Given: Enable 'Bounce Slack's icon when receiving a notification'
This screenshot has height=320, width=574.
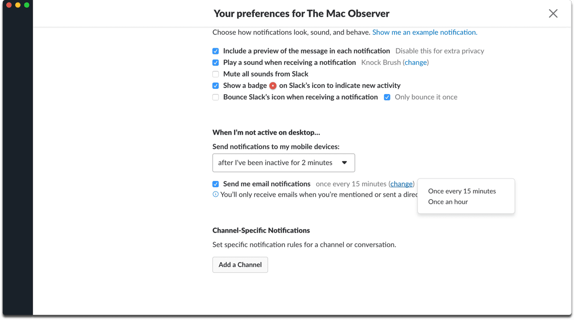Looking at the screenshot, I should [x=215, y=97].
